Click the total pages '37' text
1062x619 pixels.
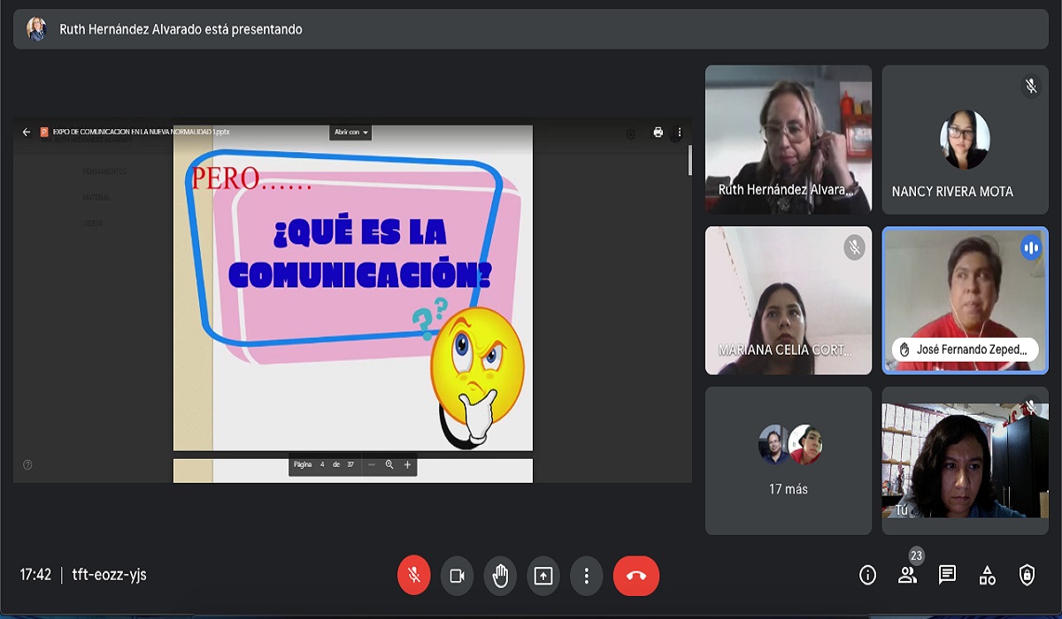tap(350, 464)
